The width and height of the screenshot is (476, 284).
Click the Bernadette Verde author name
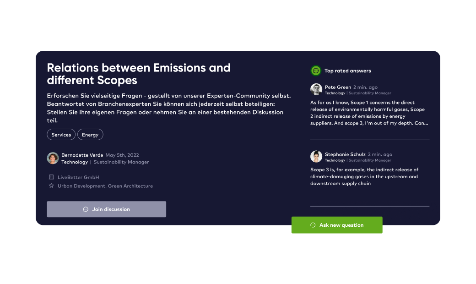[x=82, y=155]
